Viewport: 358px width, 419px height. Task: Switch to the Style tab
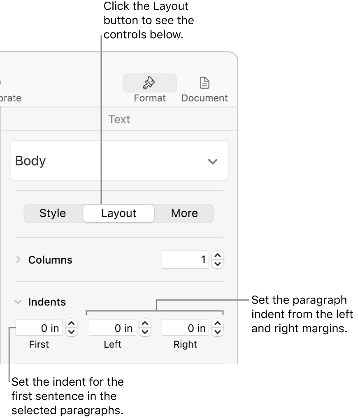pos(53,213)
